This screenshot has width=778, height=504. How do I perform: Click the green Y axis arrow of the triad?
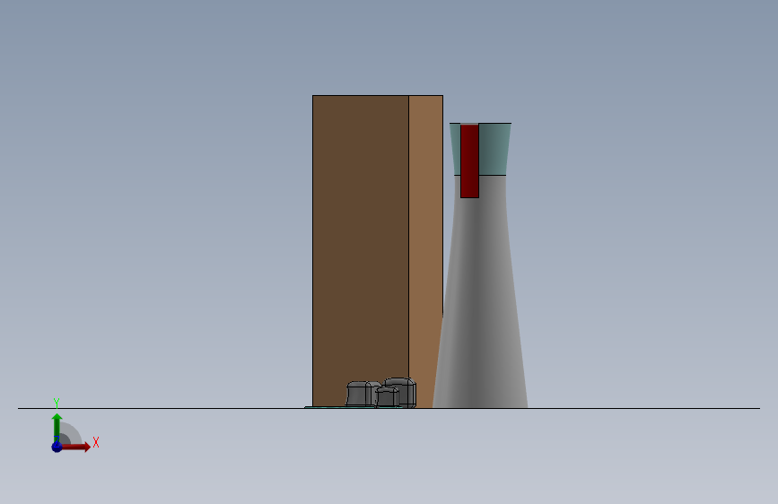pyautogui.click(x=57, y=426)
